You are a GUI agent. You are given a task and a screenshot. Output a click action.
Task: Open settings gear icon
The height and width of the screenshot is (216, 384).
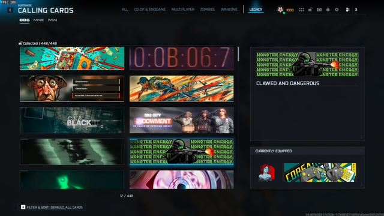[337, 10]
